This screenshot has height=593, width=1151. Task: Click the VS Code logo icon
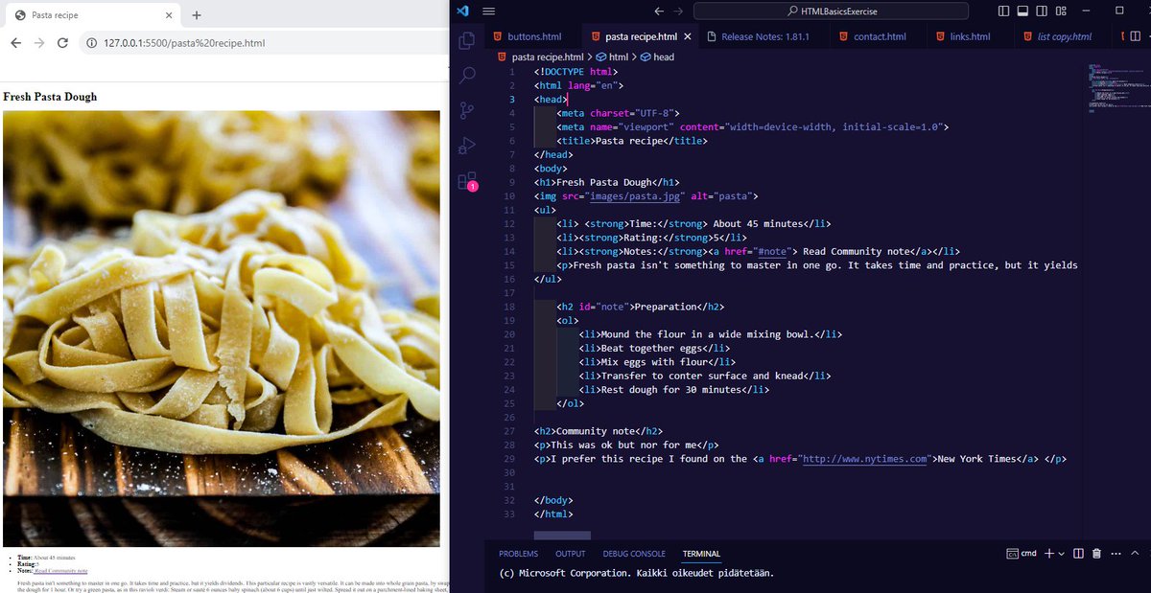(x=462, y=11)
